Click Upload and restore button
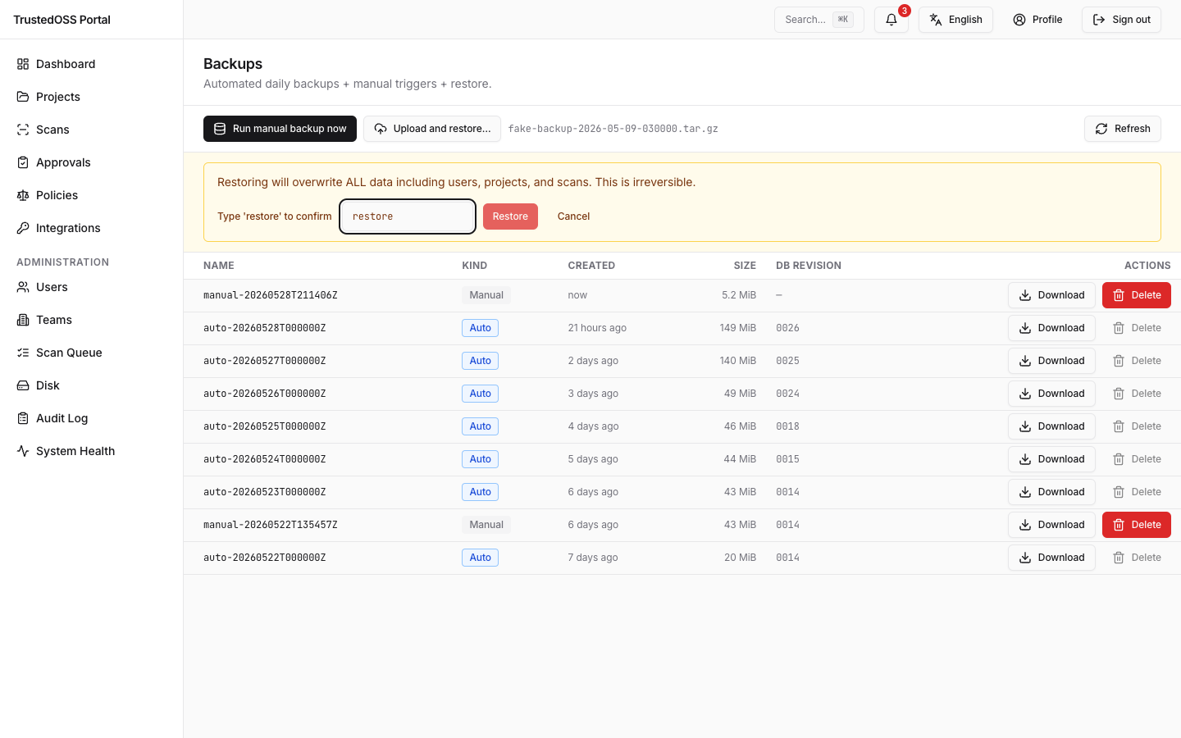The width and height of the screenshot is (1181, 738). [432, 129]
